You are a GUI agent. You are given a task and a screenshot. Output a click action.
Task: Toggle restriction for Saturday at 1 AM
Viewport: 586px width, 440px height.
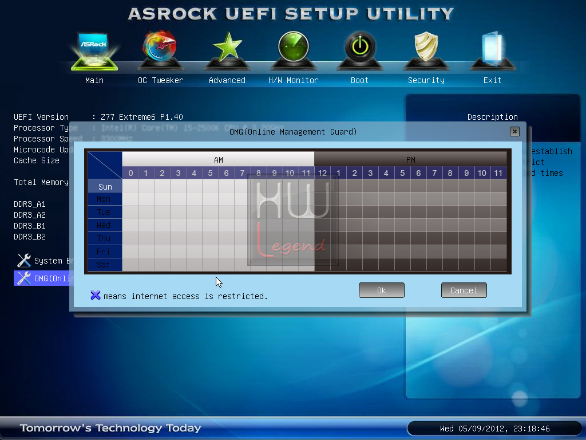[x=146, y=265]
